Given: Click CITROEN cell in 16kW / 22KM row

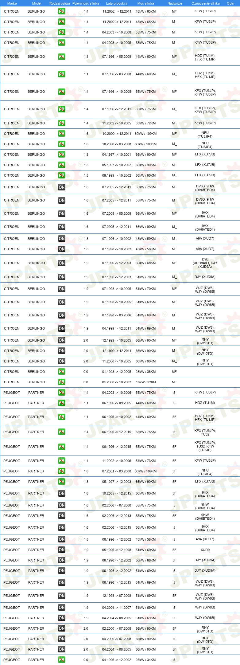Looking at the screenshot, I should tap(12, 382).
